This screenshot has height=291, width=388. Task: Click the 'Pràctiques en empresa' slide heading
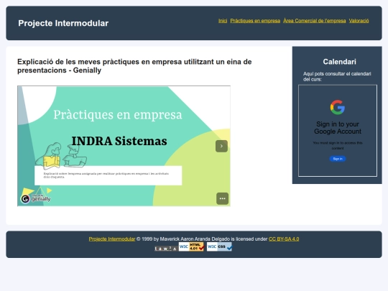click(118, 114)
